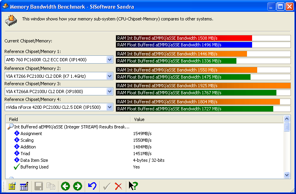Click the 1550MB/s Scaling value

142,140
